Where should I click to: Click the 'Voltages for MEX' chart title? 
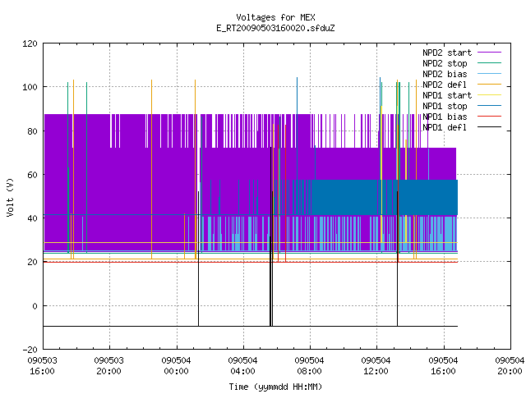coord(275,17)
